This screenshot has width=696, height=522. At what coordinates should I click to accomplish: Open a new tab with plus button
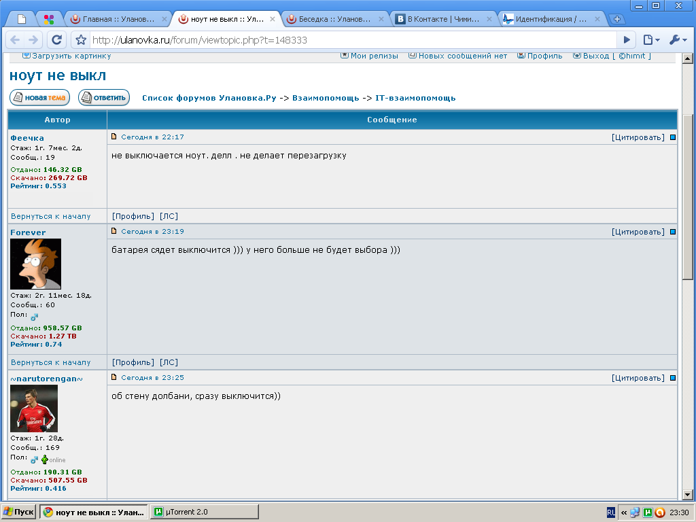(x=616, y=19)
